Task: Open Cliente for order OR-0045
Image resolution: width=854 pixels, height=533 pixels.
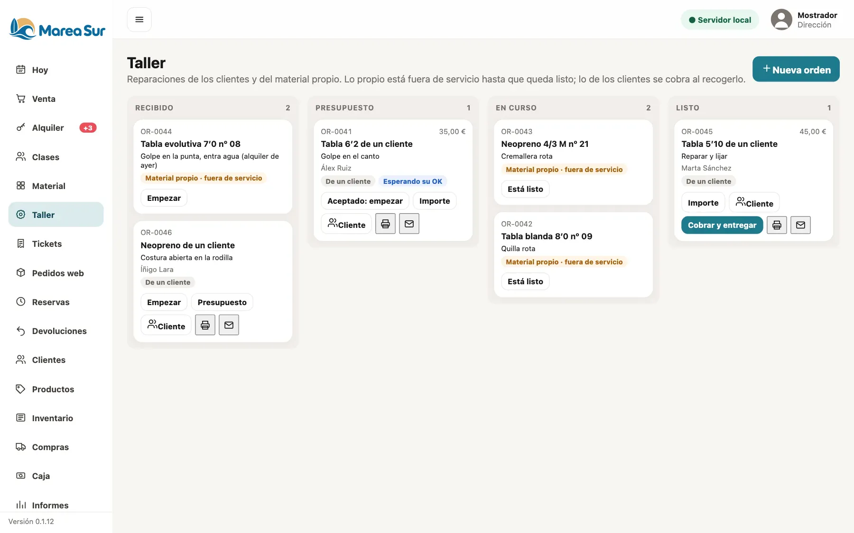Action: coord(754,203)
